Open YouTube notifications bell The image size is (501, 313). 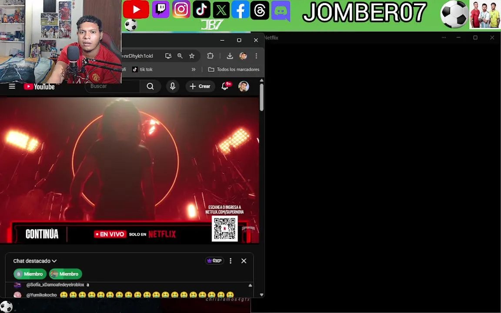point(225,86)
